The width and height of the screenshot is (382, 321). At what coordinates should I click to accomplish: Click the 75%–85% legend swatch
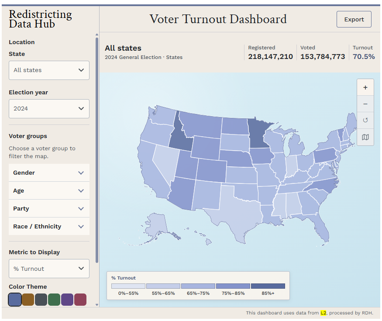pos(233,286)
